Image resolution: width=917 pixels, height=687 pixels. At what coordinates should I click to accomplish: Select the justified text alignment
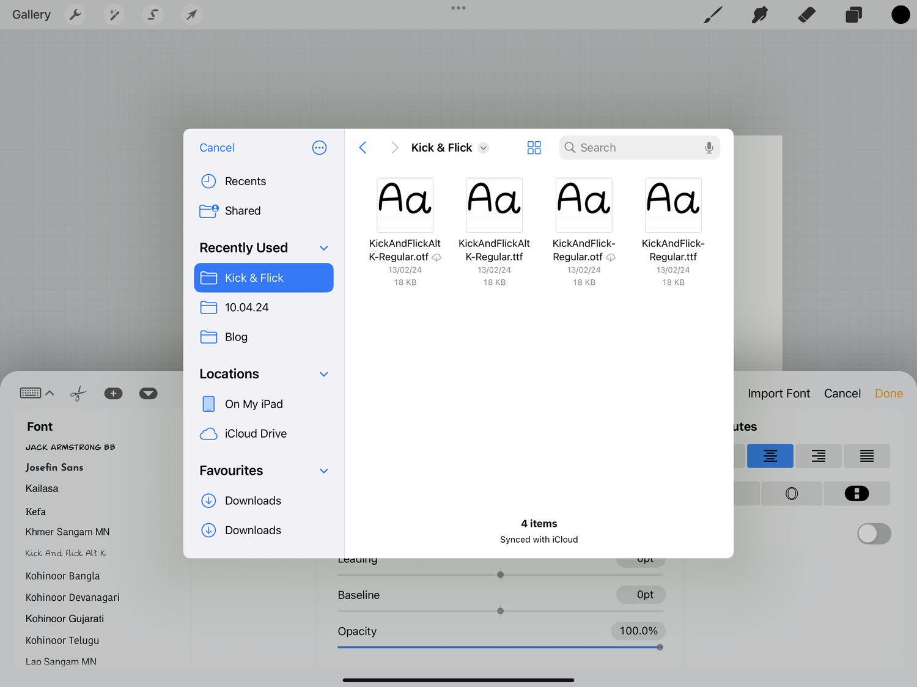[866, 456]
